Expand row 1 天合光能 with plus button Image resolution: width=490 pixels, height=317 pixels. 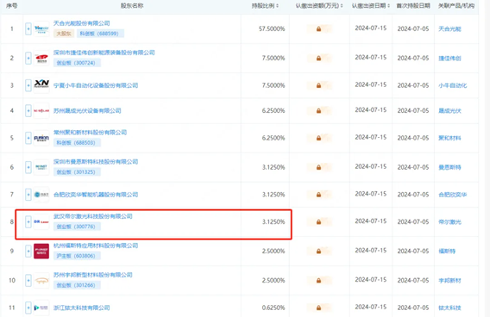(x=28, y=29)
